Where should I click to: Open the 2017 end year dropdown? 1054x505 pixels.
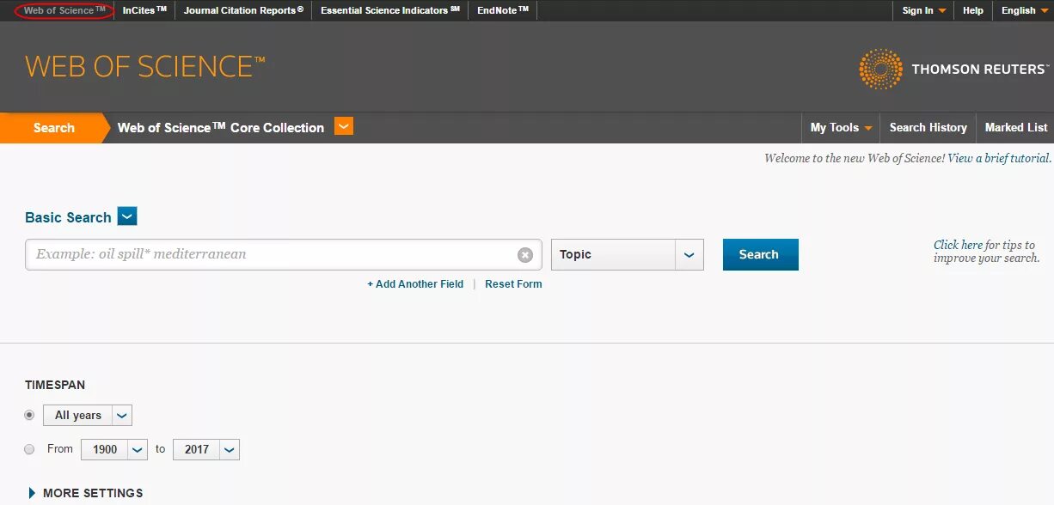pos(206,449)
